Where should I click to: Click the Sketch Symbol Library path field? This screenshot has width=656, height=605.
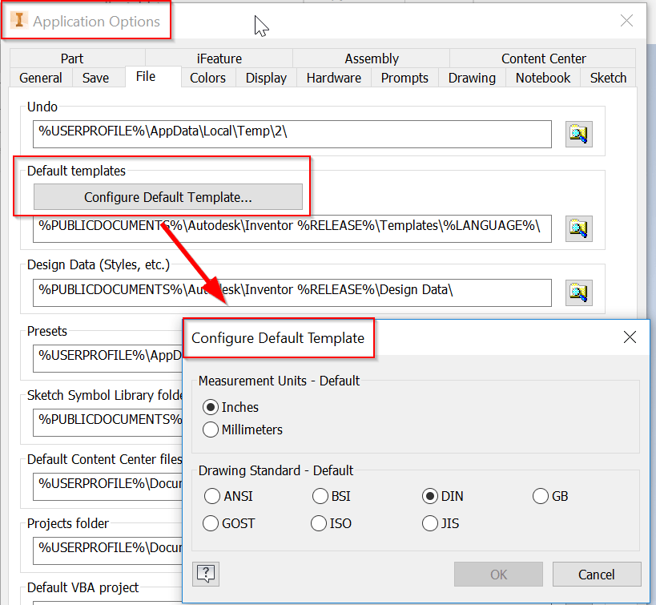108,422
